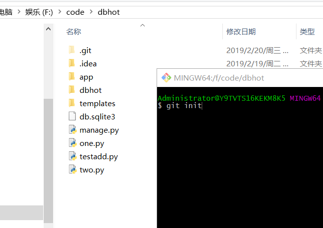Click Administrator@Y9TVTS16KEKM8K5 prompt text
This screenshot has height=228, width=323.
point(221,98)
